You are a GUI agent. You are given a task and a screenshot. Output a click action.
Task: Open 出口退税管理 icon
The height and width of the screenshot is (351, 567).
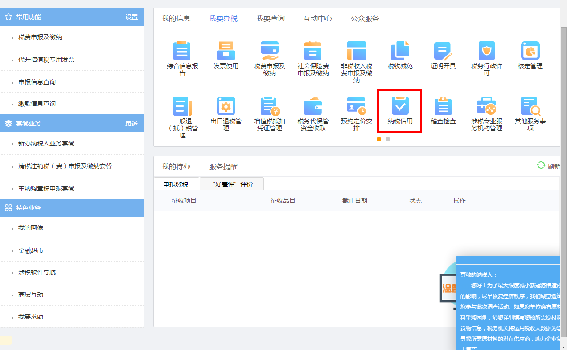click(x=226, y=106)
